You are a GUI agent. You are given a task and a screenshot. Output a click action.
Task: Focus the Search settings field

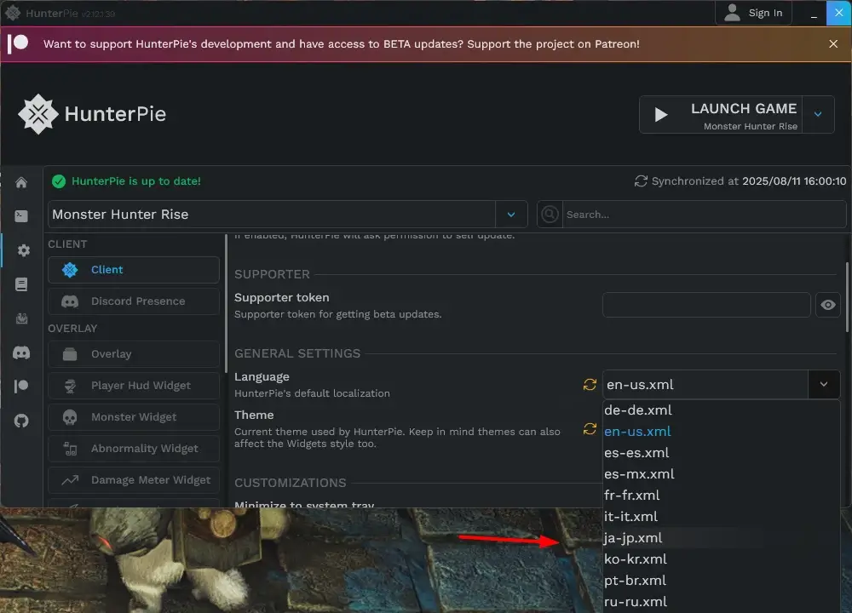(704, 215)
